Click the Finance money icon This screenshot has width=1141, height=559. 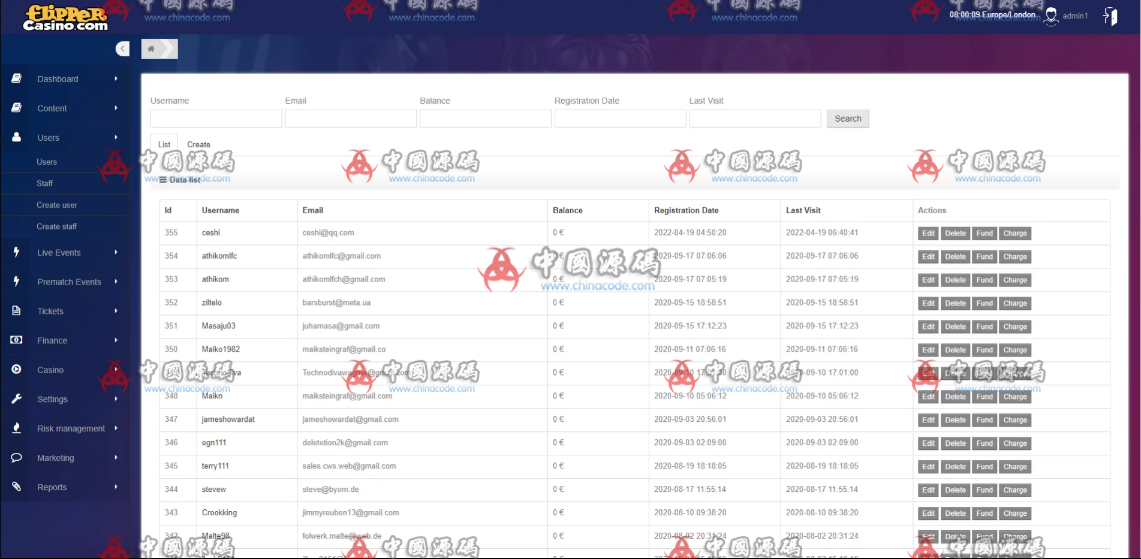[x=17, y=340]
